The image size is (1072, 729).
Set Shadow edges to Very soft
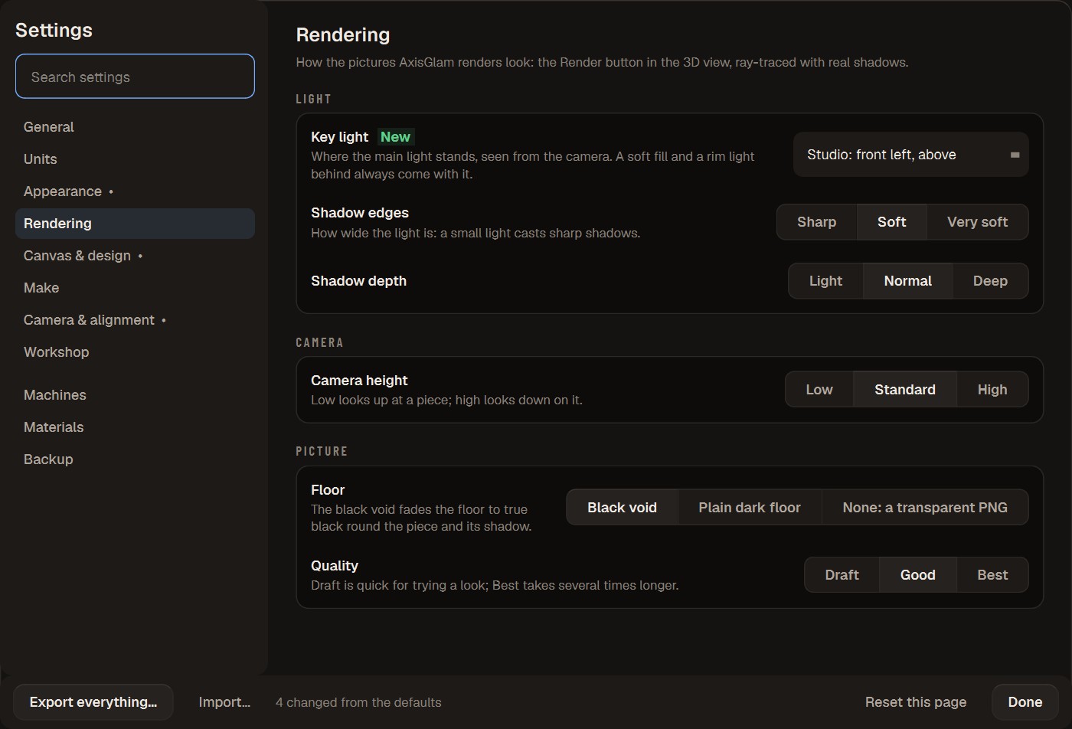tap(977, 222)
